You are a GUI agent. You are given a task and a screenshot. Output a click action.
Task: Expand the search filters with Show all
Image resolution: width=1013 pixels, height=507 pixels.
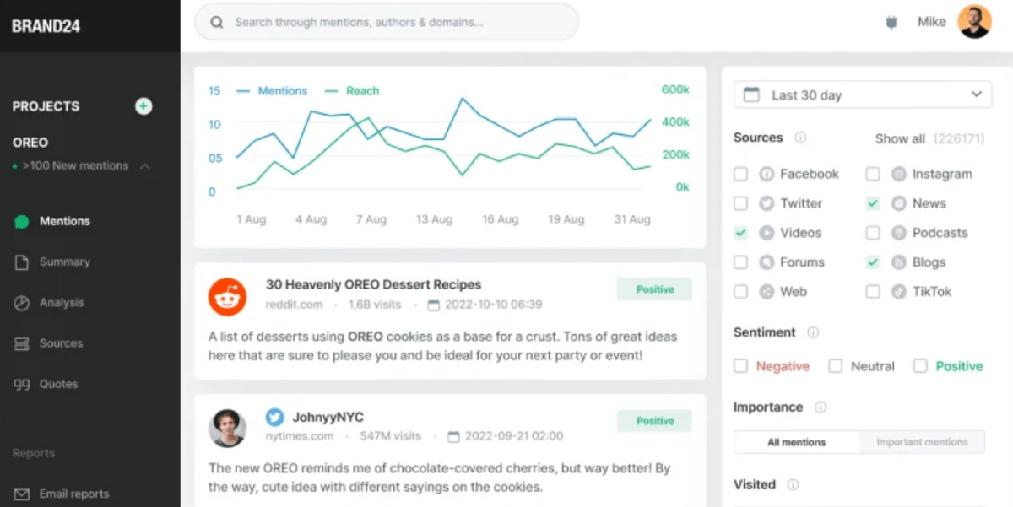tap(900, 138)
